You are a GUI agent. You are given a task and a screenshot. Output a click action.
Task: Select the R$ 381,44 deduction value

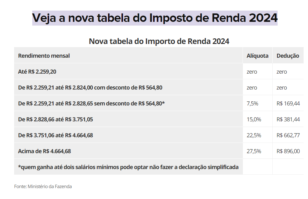[288, 119]
